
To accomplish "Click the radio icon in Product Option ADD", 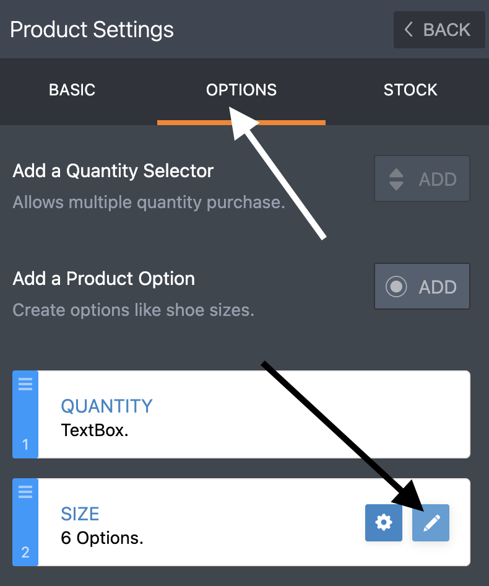I will (396, 287).
